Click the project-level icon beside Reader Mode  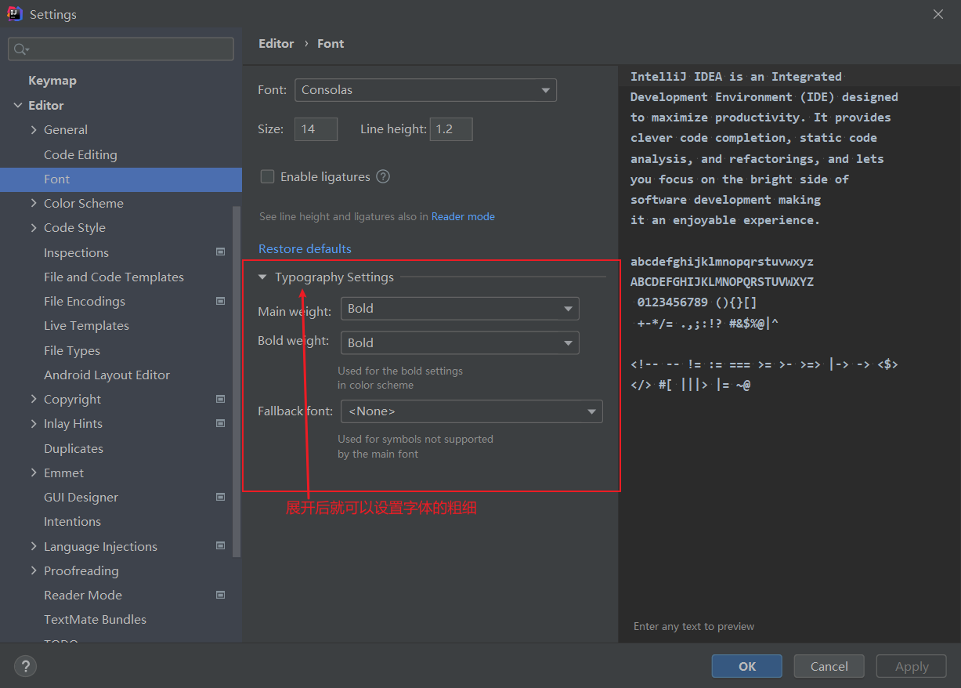coord(220,595)
